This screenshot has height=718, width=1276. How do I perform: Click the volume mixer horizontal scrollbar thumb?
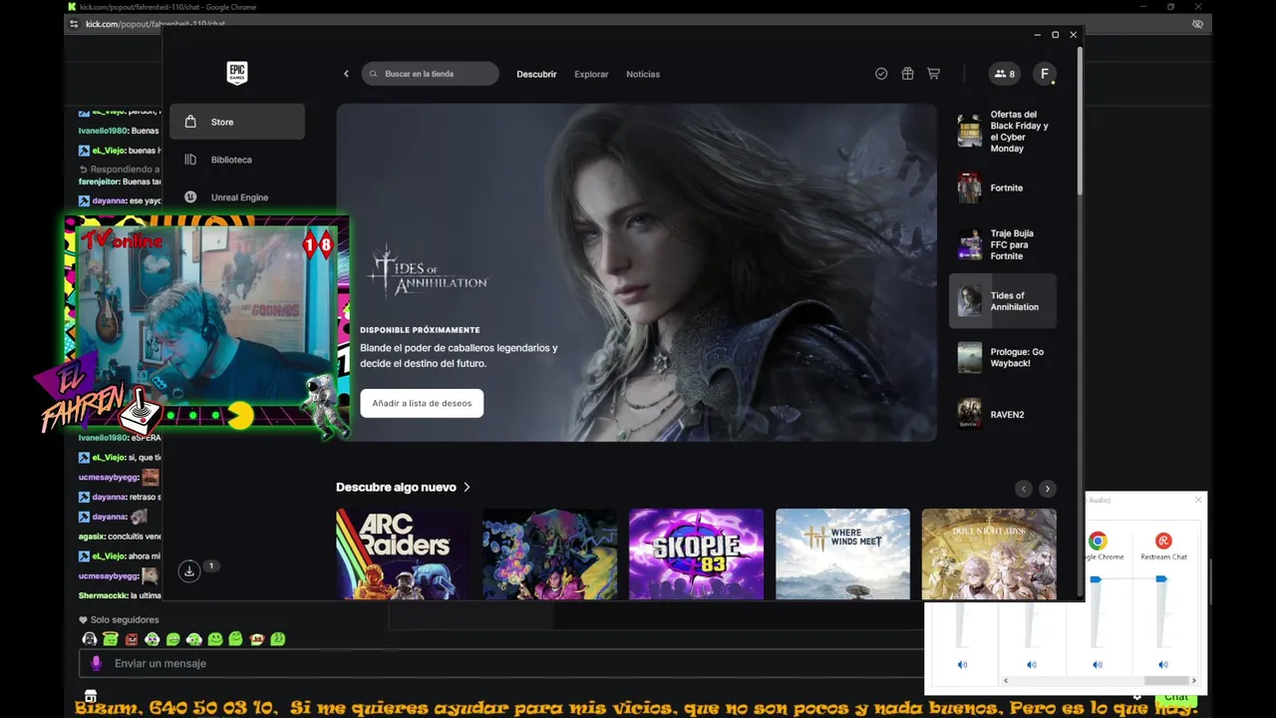coord(1164,680)
